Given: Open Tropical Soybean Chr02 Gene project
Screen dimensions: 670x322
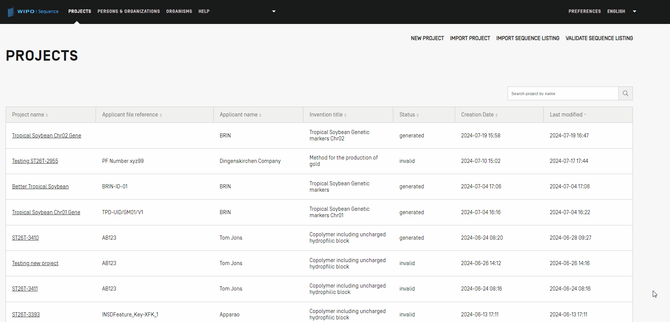Looking at the screenshot, I should (46, 136).
